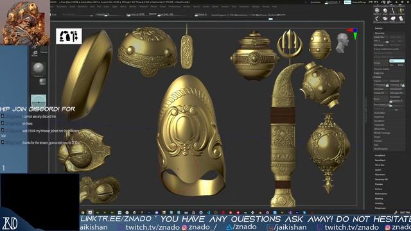Click chat message starting 'thanks for the stream'

(50, 142)
